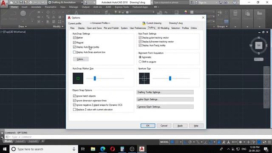Screen dimensions: 272x153
Task: Enable Replace Z value with current elevation
Action: click(x=74, y=110)
